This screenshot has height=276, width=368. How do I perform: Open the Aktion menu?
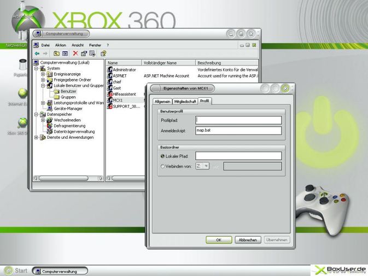(x=61, y=45)
